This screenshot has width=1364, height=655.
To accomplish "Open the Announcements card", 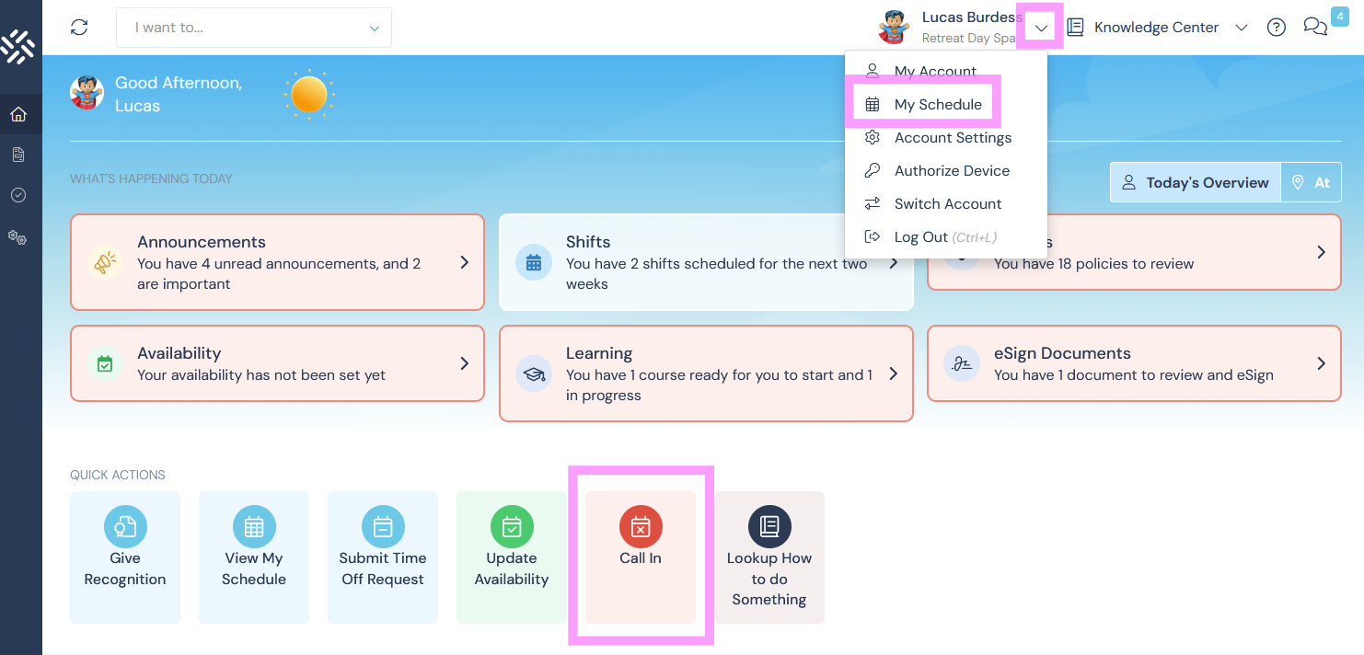I will 277,262.
